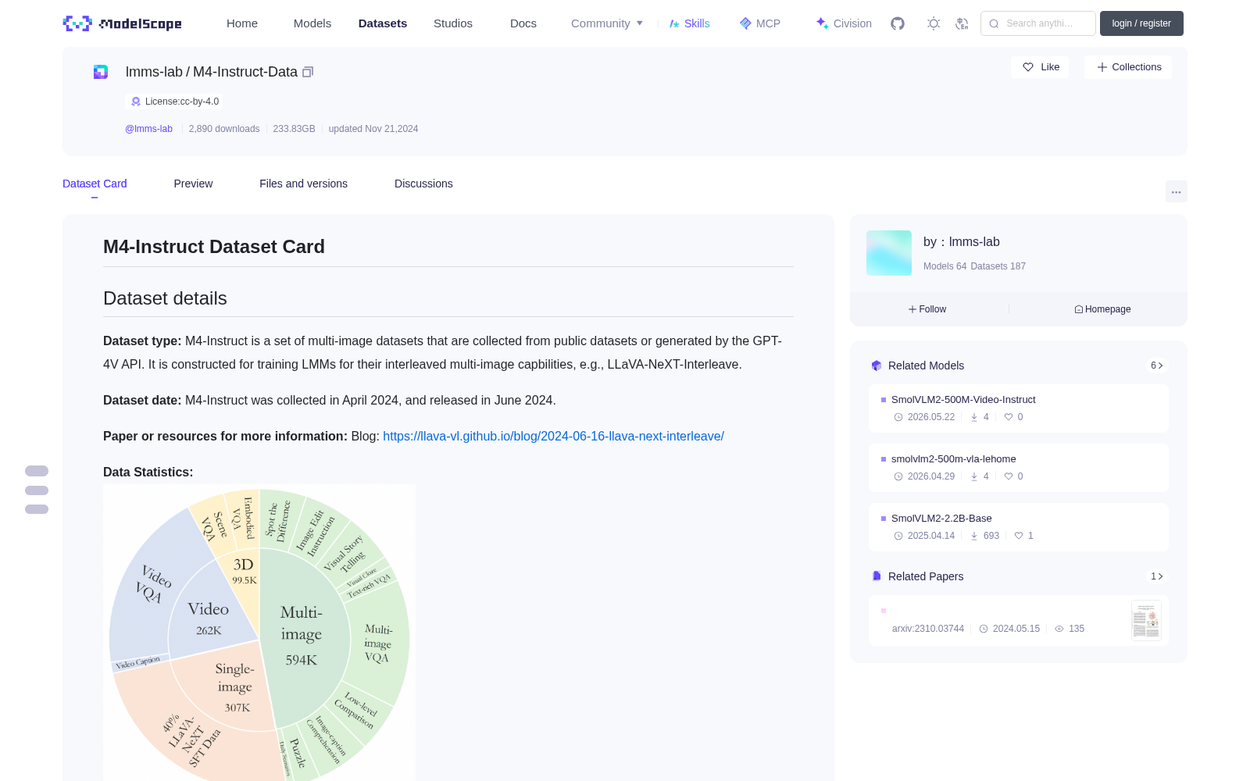Click the lmms-lab dataset avatar icon
Screen dimensions: 1250x781
[x=101, y=72]
